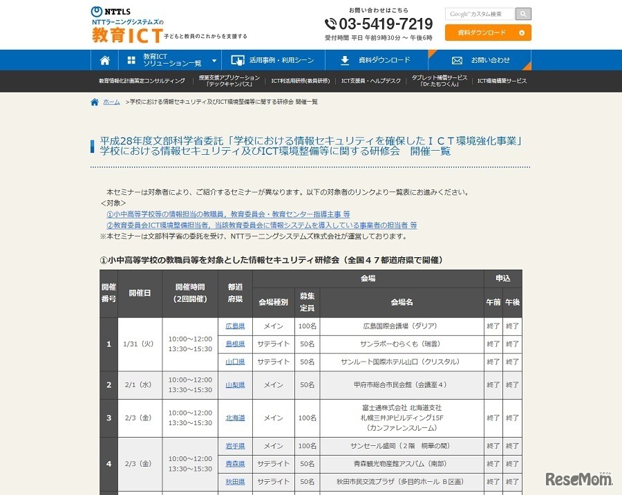This screenshot has height=495, width=622.
Task: Open the ICT支援員・ヘルプデスク menu item
Action: pyautogui.click(x=370, y=81)
